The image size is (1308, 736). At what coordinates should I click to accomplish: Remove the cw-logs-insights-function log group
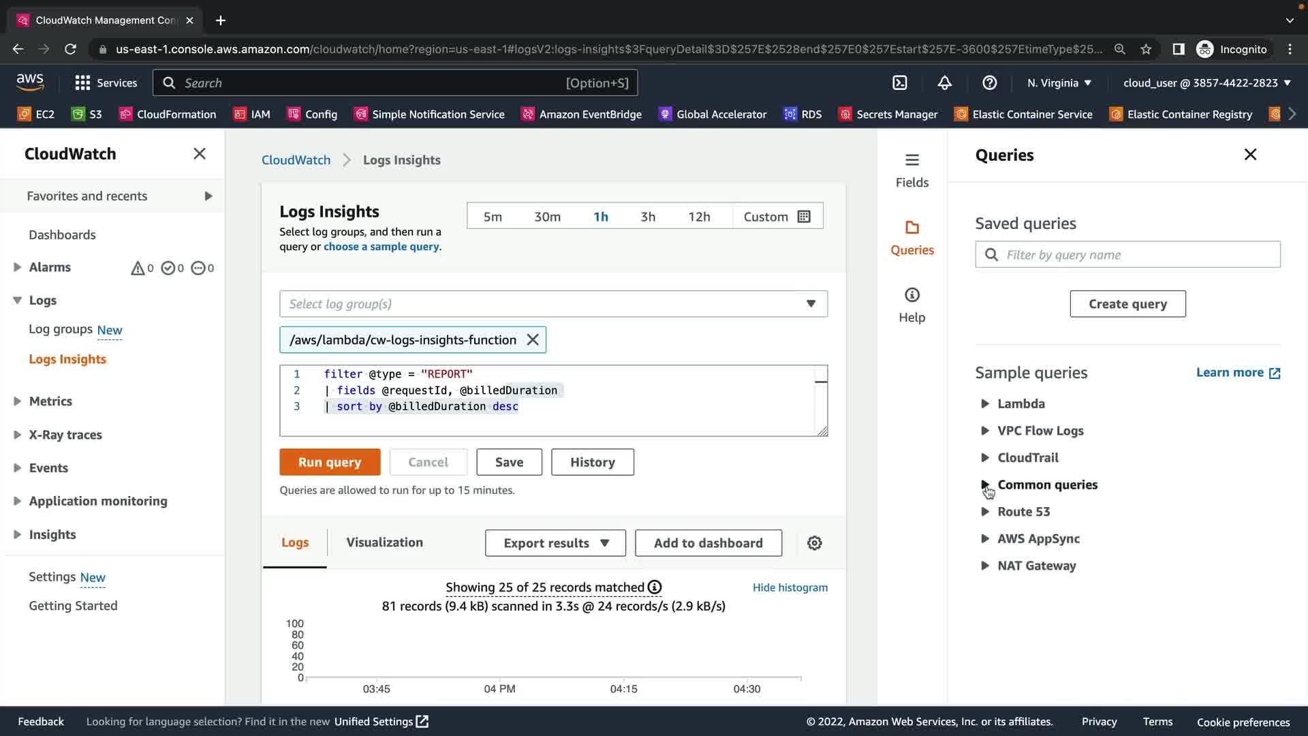(x=533, y=339)
